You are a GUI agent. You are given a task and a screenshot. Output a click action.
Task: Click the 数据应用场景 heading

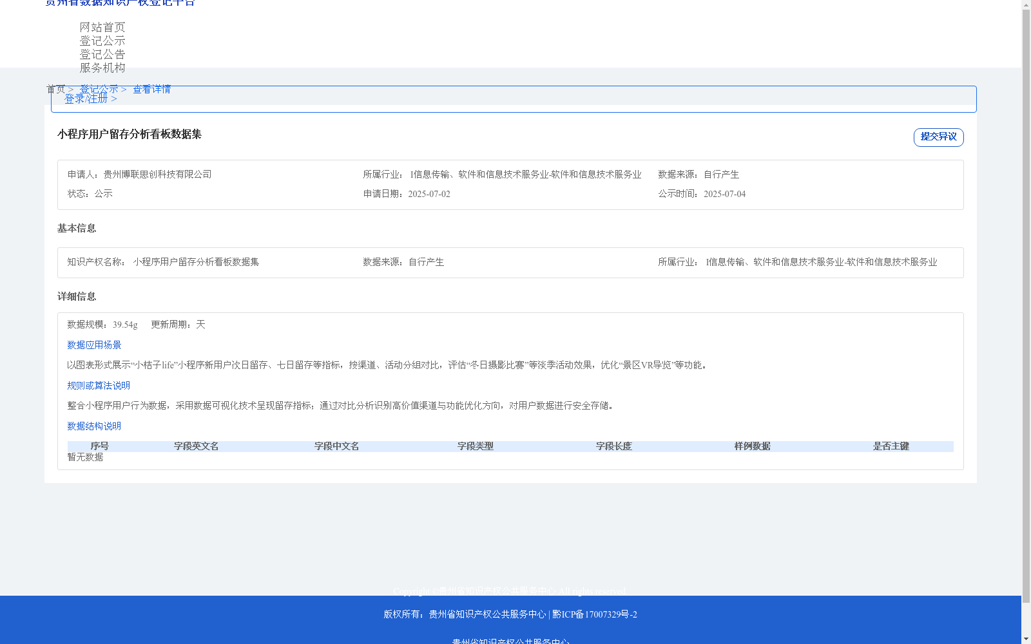pyautogui.click(x=94, y=345)
